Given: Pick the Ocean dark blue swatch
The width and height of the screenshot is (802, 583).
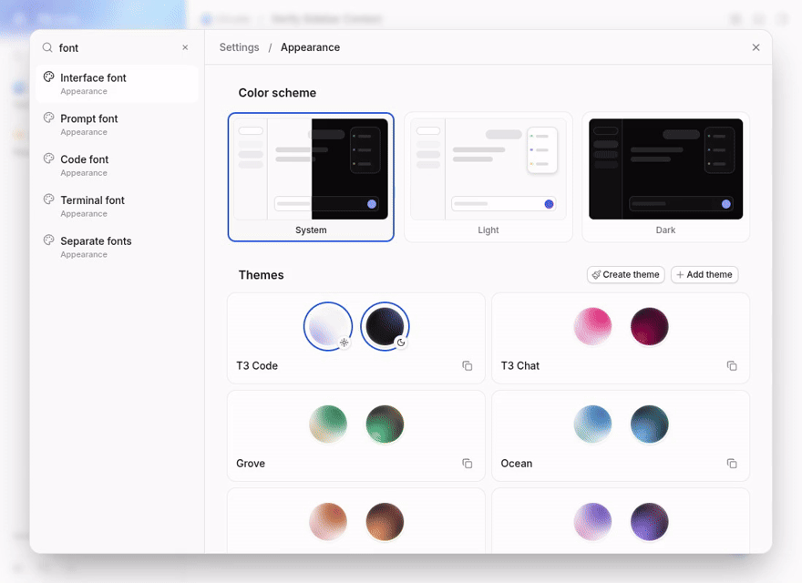Looking at the screenshot, I should 650,424.
